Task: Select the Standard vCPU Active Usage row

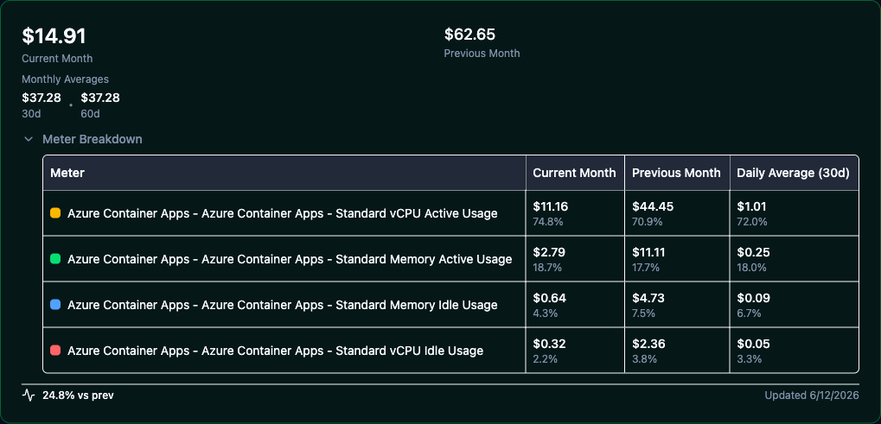Action: click(x=450, y=213)
